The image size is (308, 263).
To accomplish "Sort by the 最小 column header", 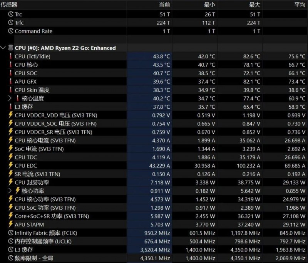I will [209, 5].
